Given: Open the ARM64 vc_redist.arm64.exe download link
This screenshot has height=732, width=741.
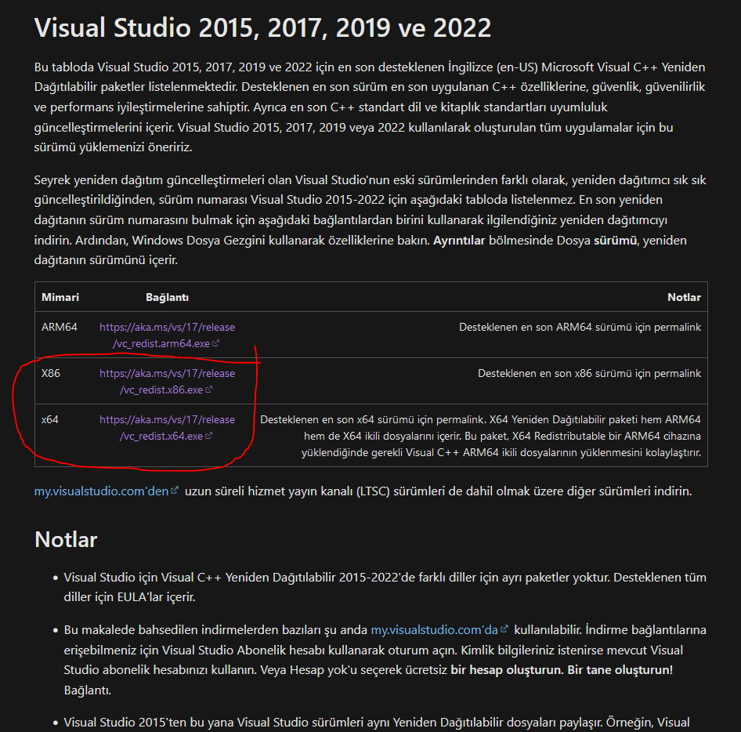Looking at the screenshot, I should tap(167, 335).
